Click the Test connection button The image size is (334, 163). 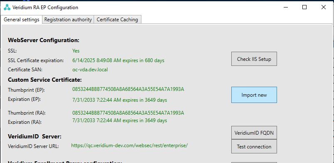click(x=254, y=147)
